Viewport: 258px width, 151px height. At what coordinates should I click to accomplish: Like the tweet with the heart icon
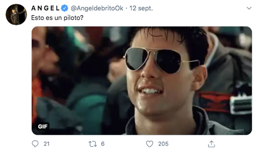tap(150, 144)
